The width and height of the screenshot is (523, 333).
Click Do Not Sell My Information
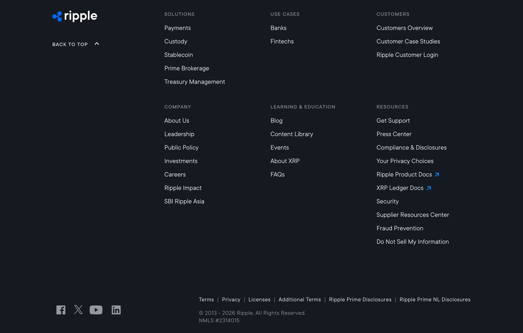click(x=413, y=242)
